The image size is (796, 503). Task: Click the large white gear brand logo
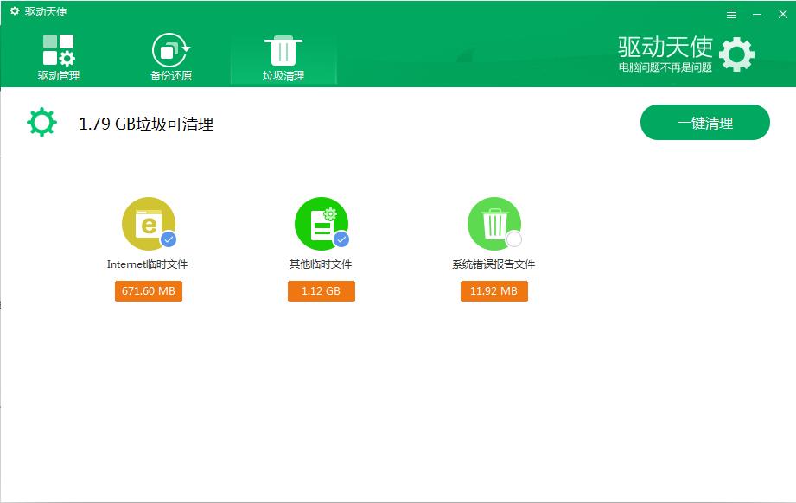point(736,54)
